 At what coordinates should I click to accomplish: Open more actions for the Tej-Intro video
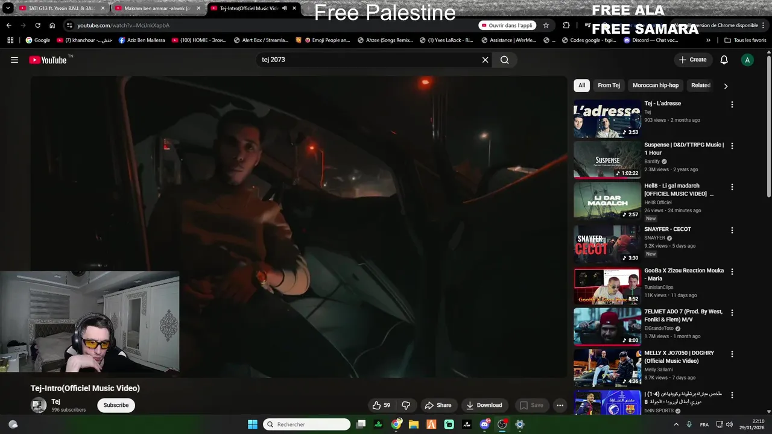point(560,405)
